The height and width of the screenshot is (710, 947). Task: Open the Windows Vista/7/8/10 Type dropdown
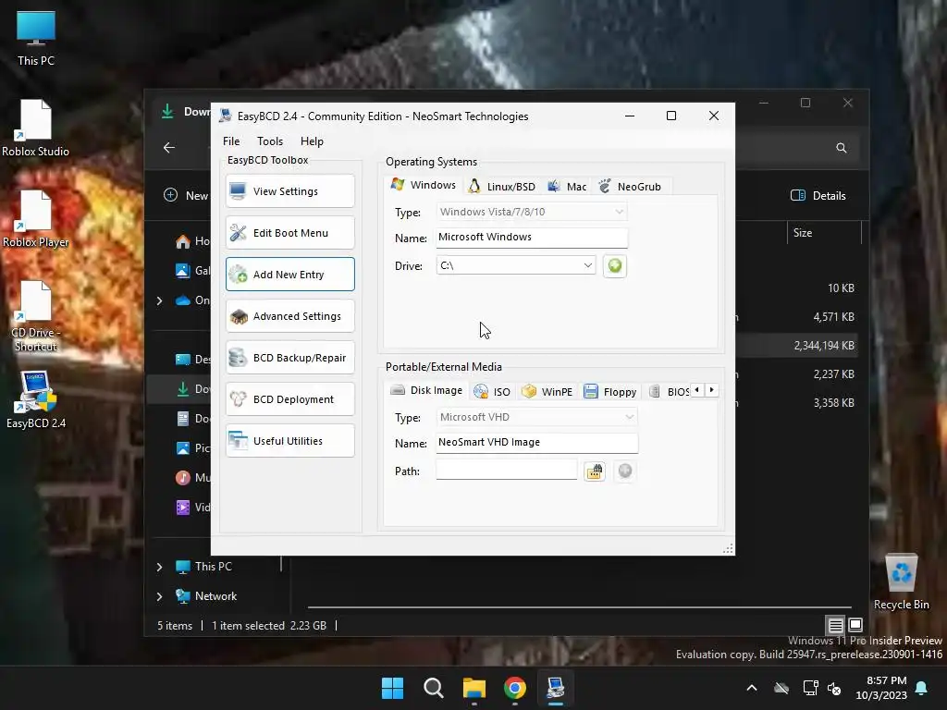click(x=532, y=212)
